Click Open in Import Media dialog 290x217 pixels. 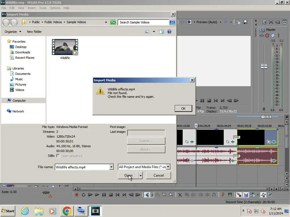coord(128,175)
